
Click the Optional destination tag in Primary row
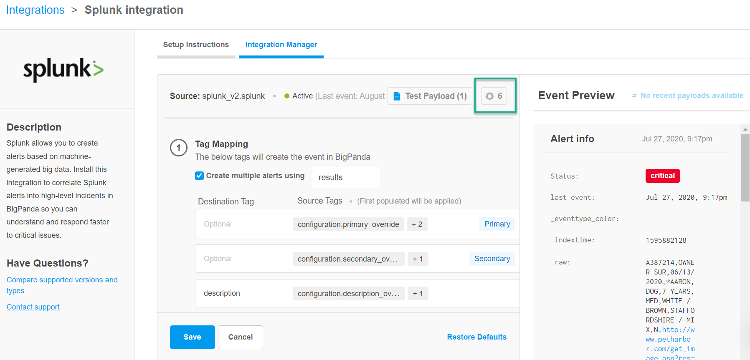click(x=218, y=224)
